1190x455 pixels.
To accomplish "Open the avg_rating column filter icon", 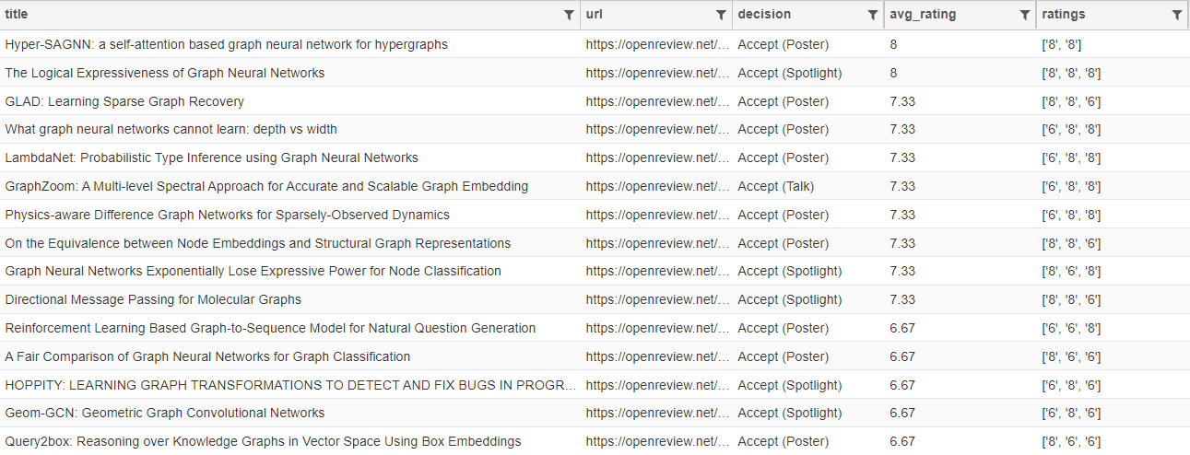I will point(1025,15).
